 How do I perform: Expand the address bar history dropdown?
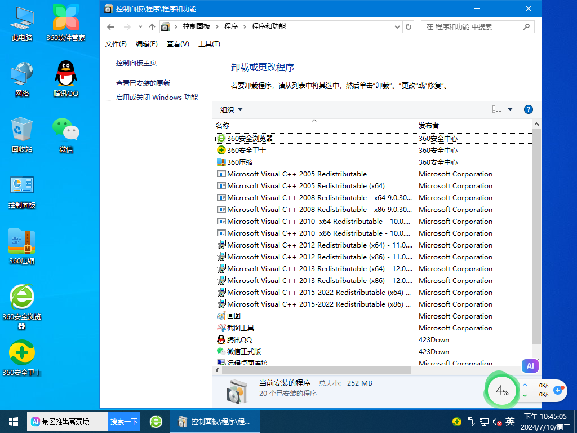397,26
